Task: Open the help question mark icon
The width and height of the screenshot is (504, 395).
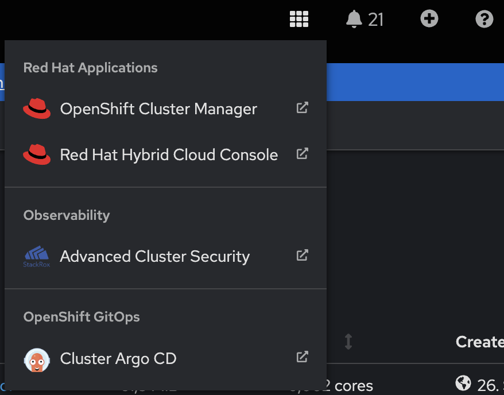Action: 484,19
